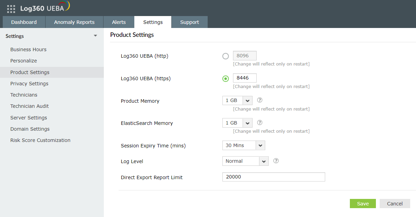416x217 pixels.
Task: Click the Direct Export Report Limit field
Action: coord(274,177)
